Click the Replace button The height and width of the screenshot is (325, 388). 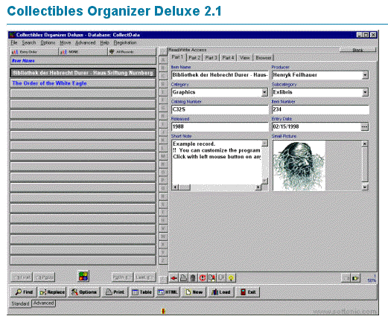point(52,292)
